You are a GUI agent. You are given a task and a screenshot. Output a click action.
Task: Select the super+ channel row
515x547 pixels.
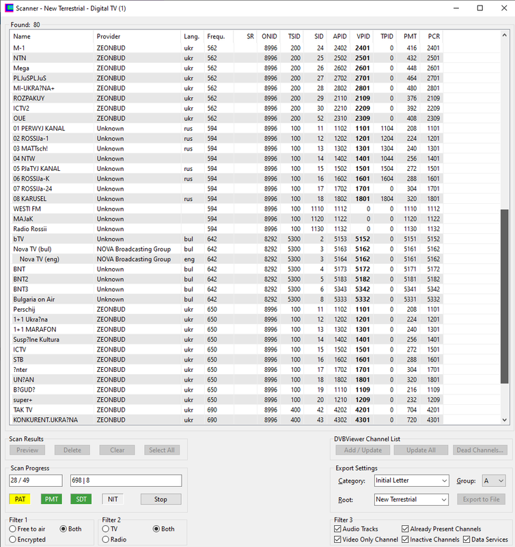point(227,400)
